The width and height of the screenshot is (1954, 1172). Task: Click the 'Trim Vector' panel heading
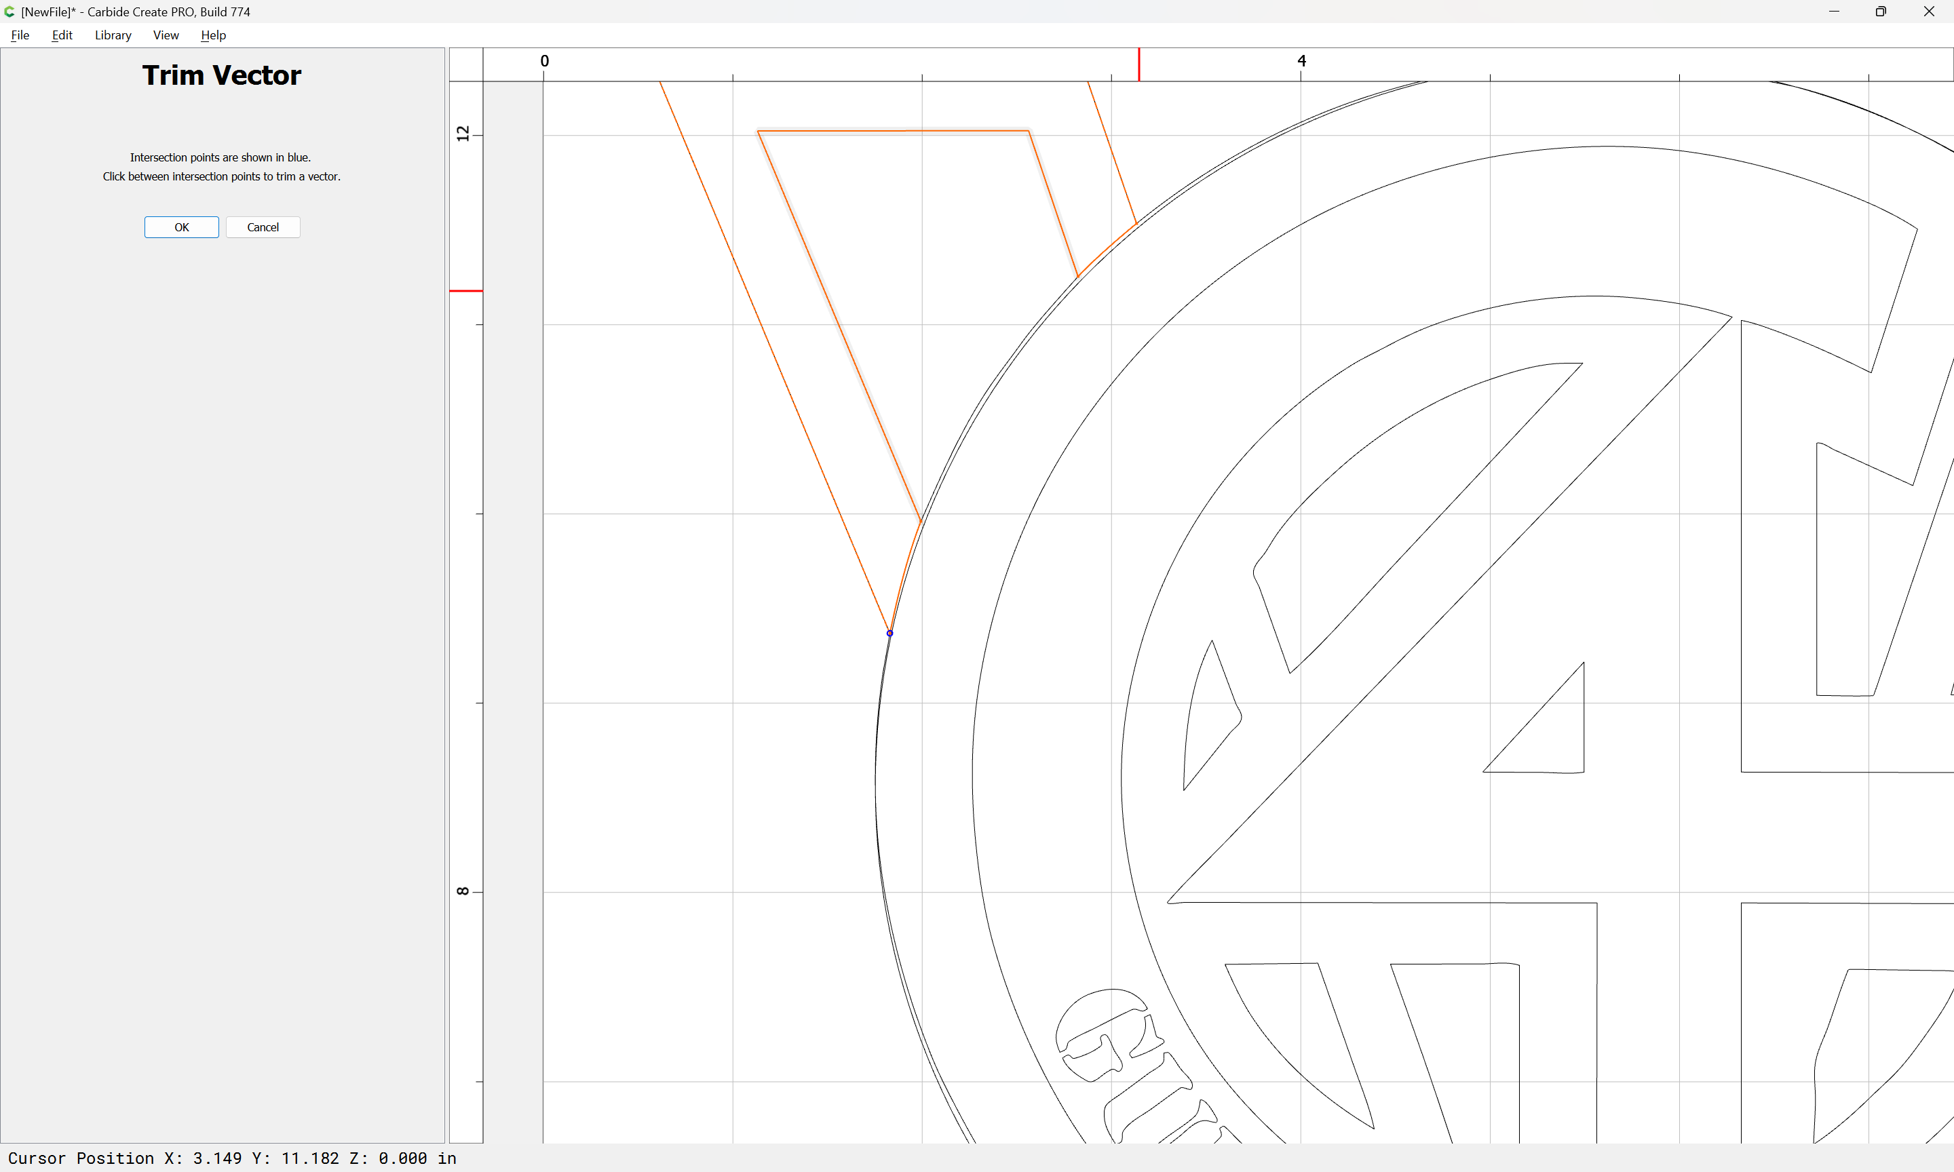[222, 75]
